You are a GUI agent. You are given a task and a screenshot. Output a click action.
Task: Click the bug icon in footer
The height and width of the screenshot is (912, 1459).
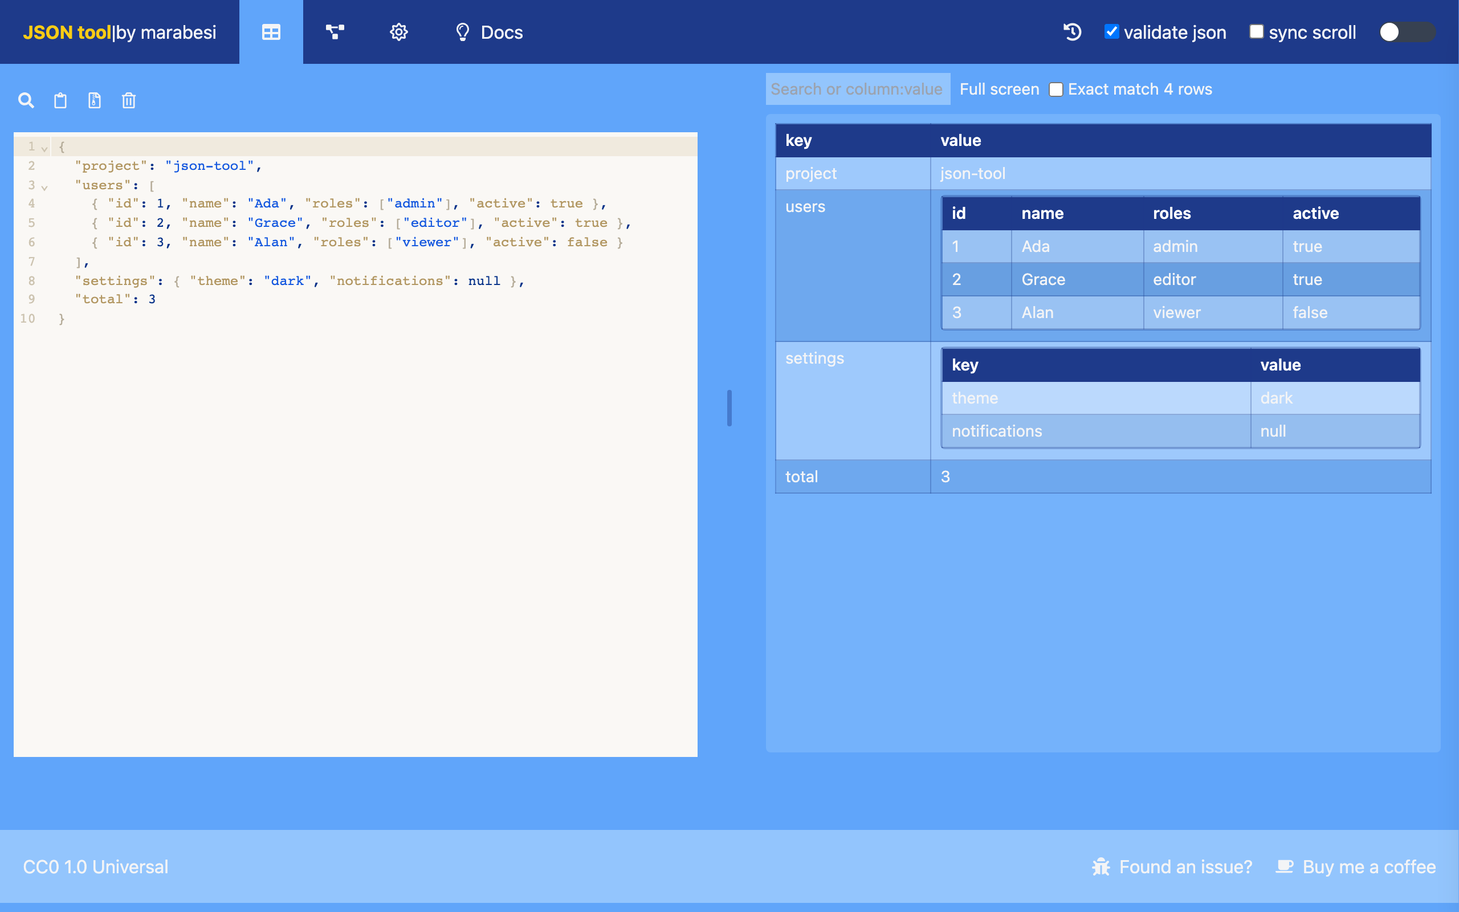coord(1101,867)
